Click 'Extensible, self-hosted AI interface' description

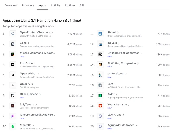click(37, 77)
